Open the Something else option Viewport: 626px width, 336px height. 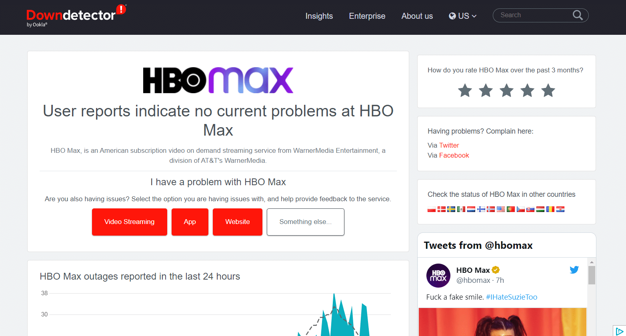(x=305, y=222)
